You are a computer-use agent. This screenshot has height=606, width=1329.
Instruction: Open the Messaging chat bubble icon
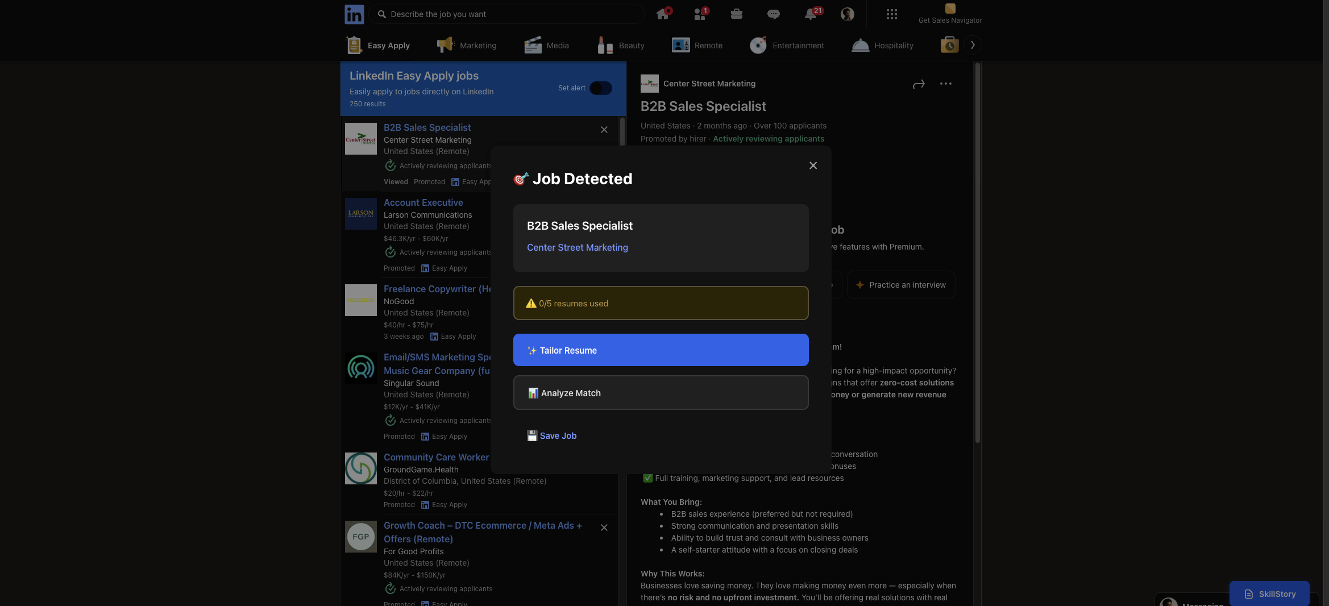(773, 14)
